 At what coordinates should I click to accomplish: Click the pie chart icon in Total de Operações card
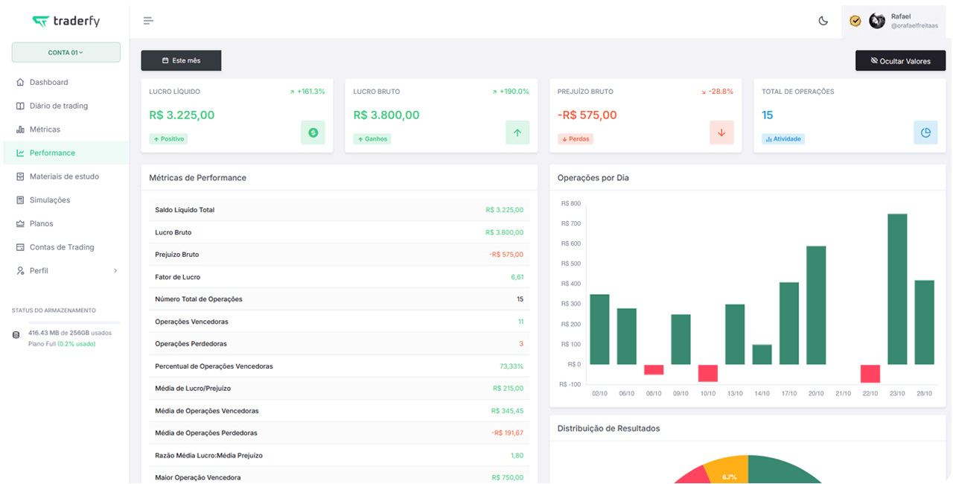point(925,133)
